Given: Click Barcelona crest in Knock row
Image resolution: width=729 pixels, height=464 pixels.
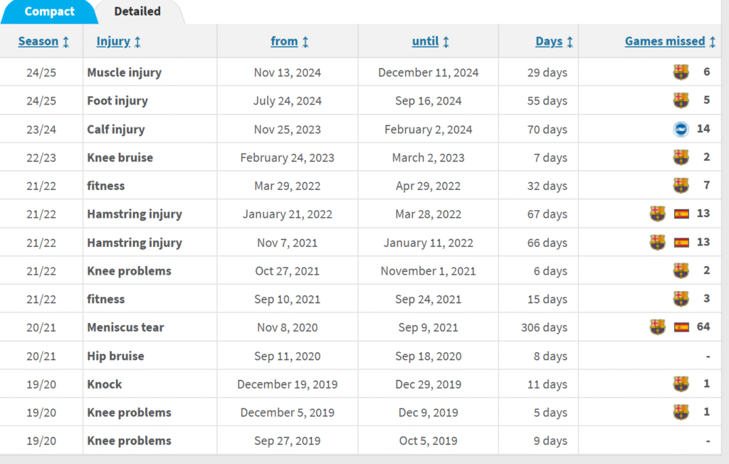Looking at the screenshot, I should coord(681,384).
